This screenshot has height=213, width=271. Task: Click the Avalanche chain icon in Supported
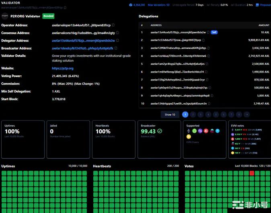pyautogui.click(x=206, y=131)
